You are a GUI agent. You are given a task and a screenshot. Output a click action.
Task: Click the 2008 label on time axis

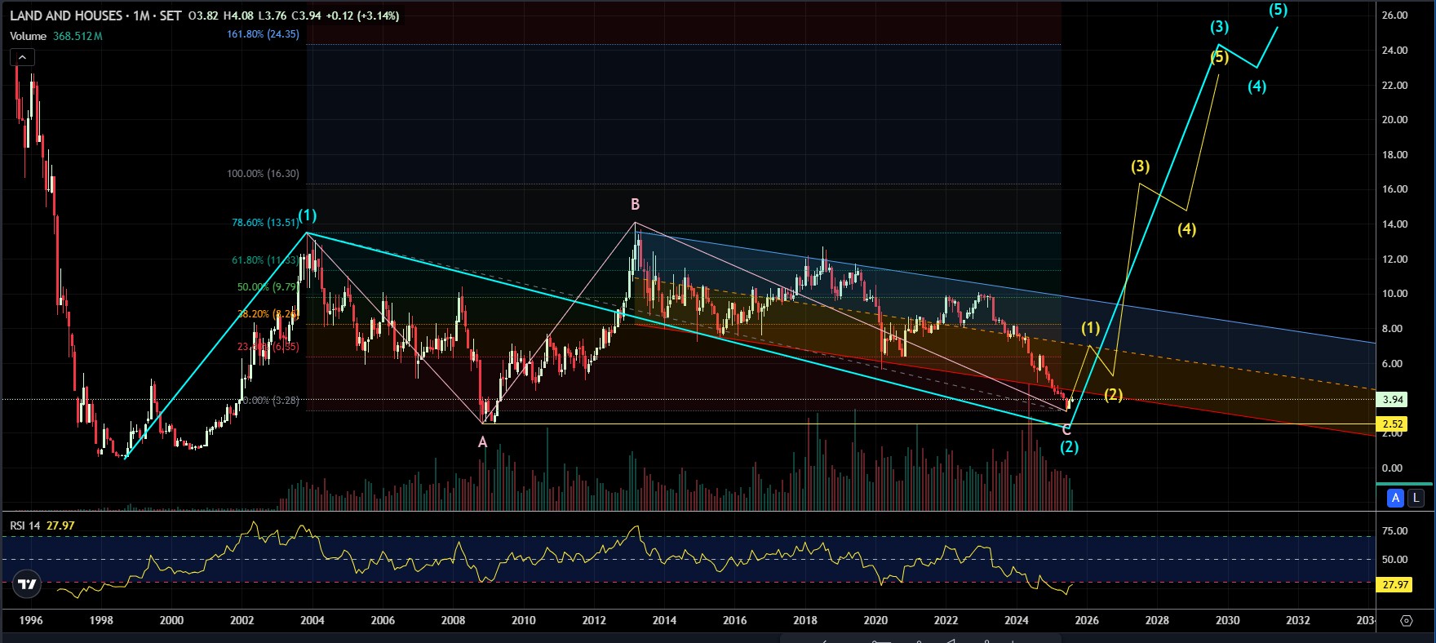(453, 620)
